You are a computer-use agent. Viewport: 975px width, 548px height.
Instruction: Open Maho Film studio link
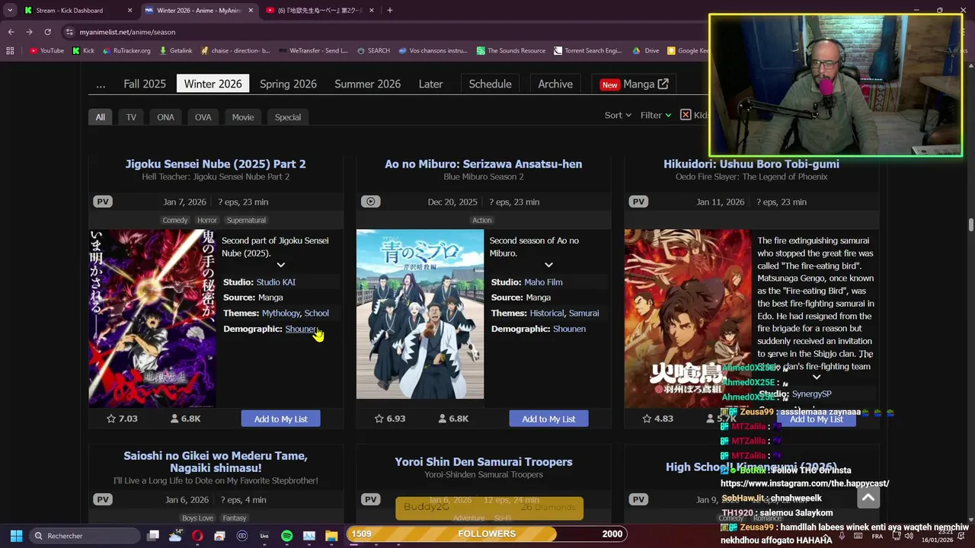[x=543, y=282]
